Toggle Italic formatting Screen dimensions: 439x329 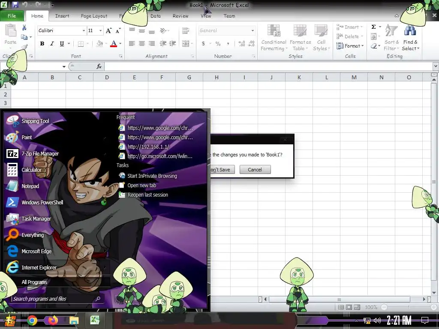[x=52, y=44]
